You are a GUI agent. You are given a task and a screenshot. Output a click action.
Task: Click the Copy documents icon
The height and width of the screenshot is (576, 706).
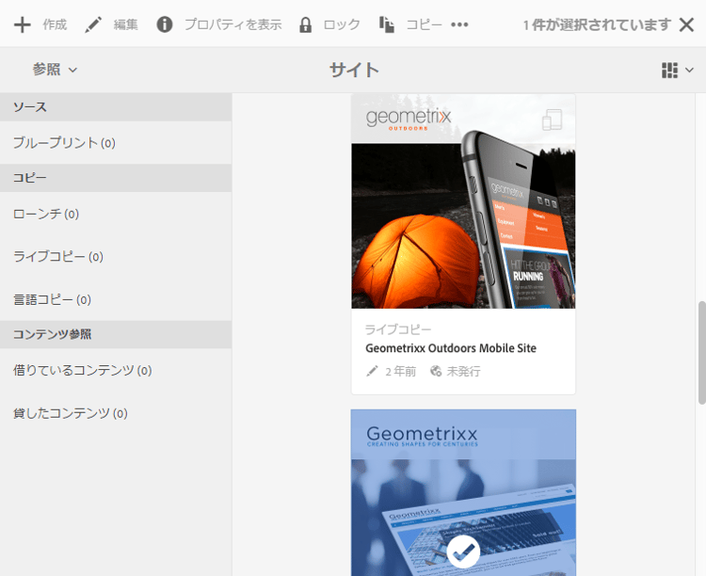[x=387, y=24]
